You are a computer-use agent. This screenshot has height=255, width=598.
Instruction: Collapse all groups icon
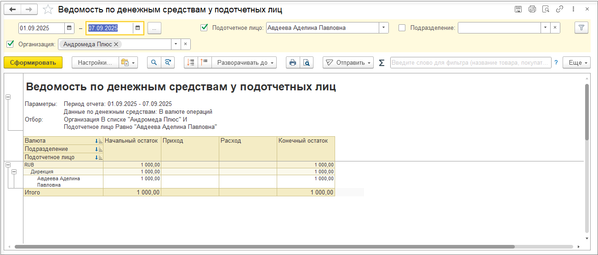191,63
